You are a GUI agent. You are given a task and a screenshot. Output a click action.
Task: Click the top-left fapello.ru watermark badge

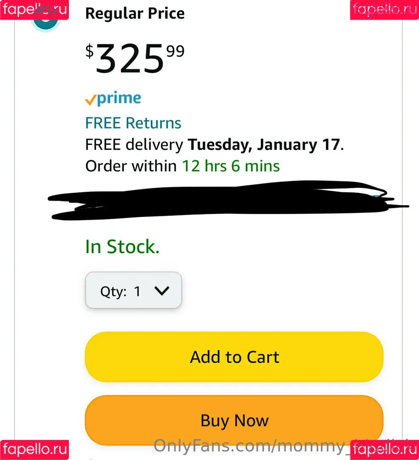point(34,10)
